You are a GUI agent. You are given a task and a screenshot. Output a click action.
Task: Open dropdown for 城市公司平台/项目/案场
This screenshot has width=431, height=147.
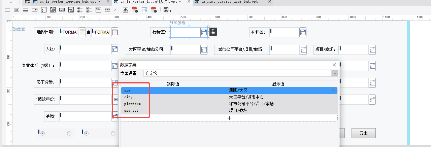(303, 49)
